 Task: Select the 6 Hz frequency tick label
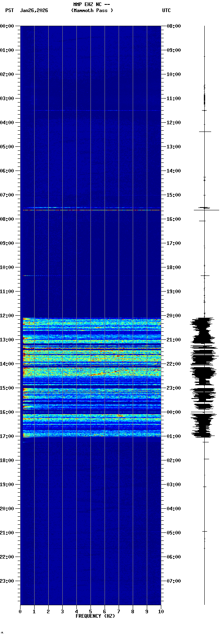pyautogui.click(x=105, y=612)
